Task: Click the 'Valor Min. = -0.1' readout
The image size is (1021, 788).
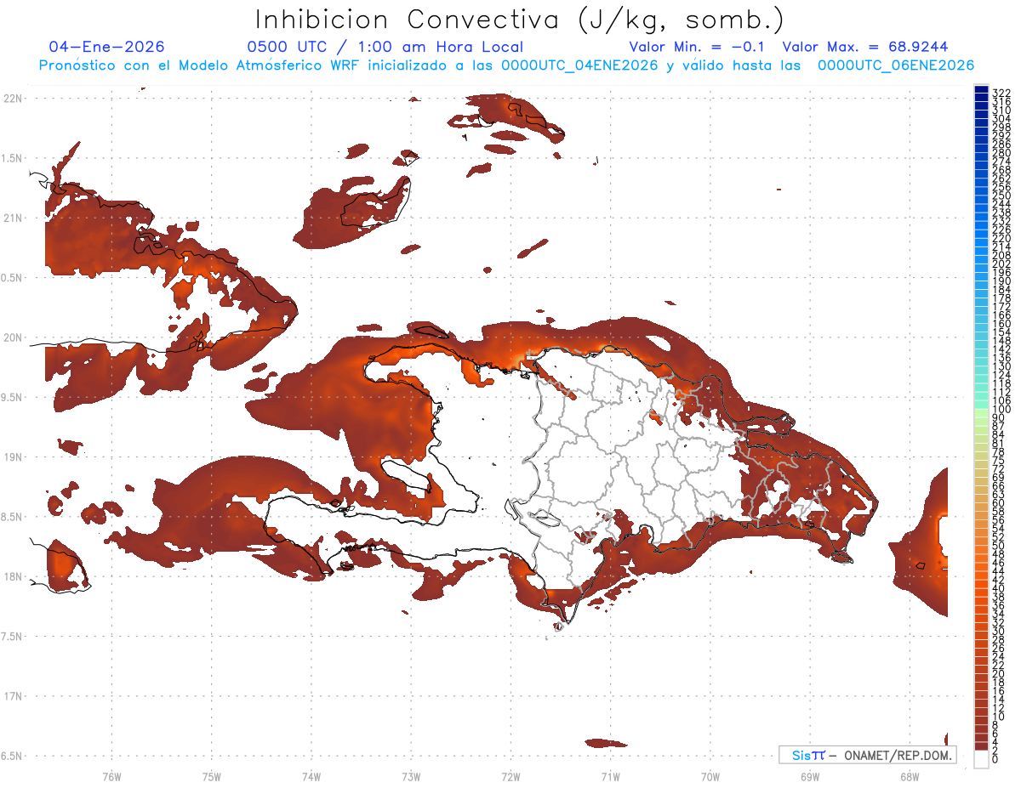Action: [x=698, y=47]
